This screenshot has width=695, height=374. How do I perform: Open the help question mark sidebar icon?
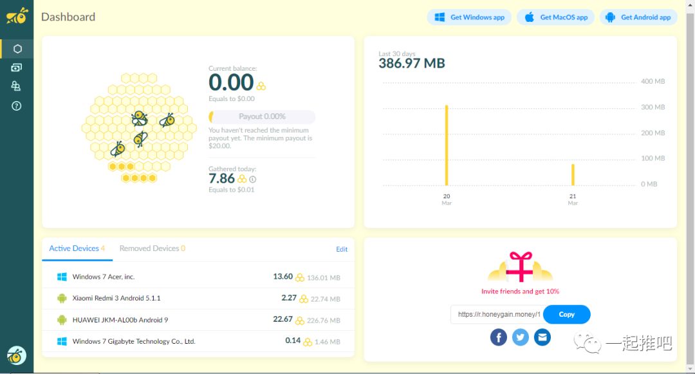[16, 106]
